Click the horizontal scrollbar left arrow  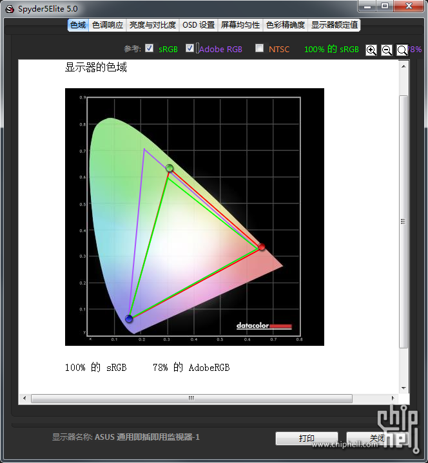coord(24,399)
